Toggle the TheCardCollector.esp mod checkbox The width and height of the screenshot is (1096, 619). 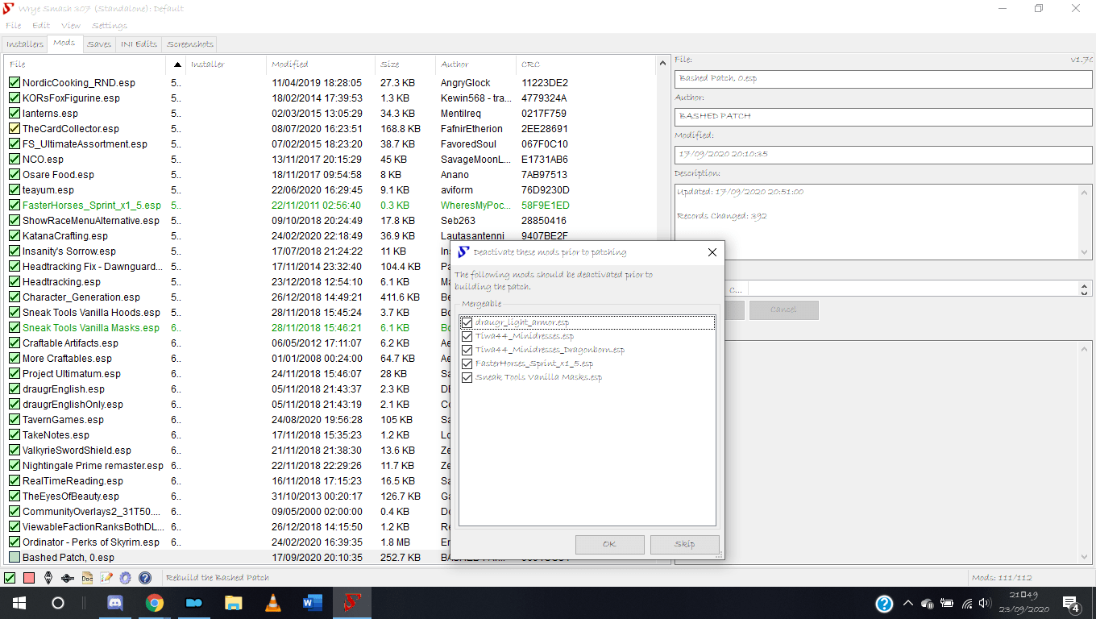(x=15, y=128)
